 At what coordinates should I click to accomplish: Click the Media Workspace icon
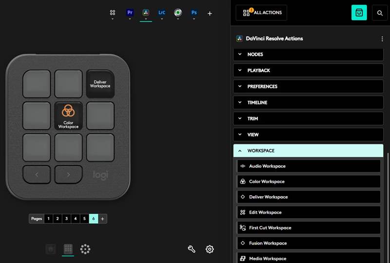point(243,259)
